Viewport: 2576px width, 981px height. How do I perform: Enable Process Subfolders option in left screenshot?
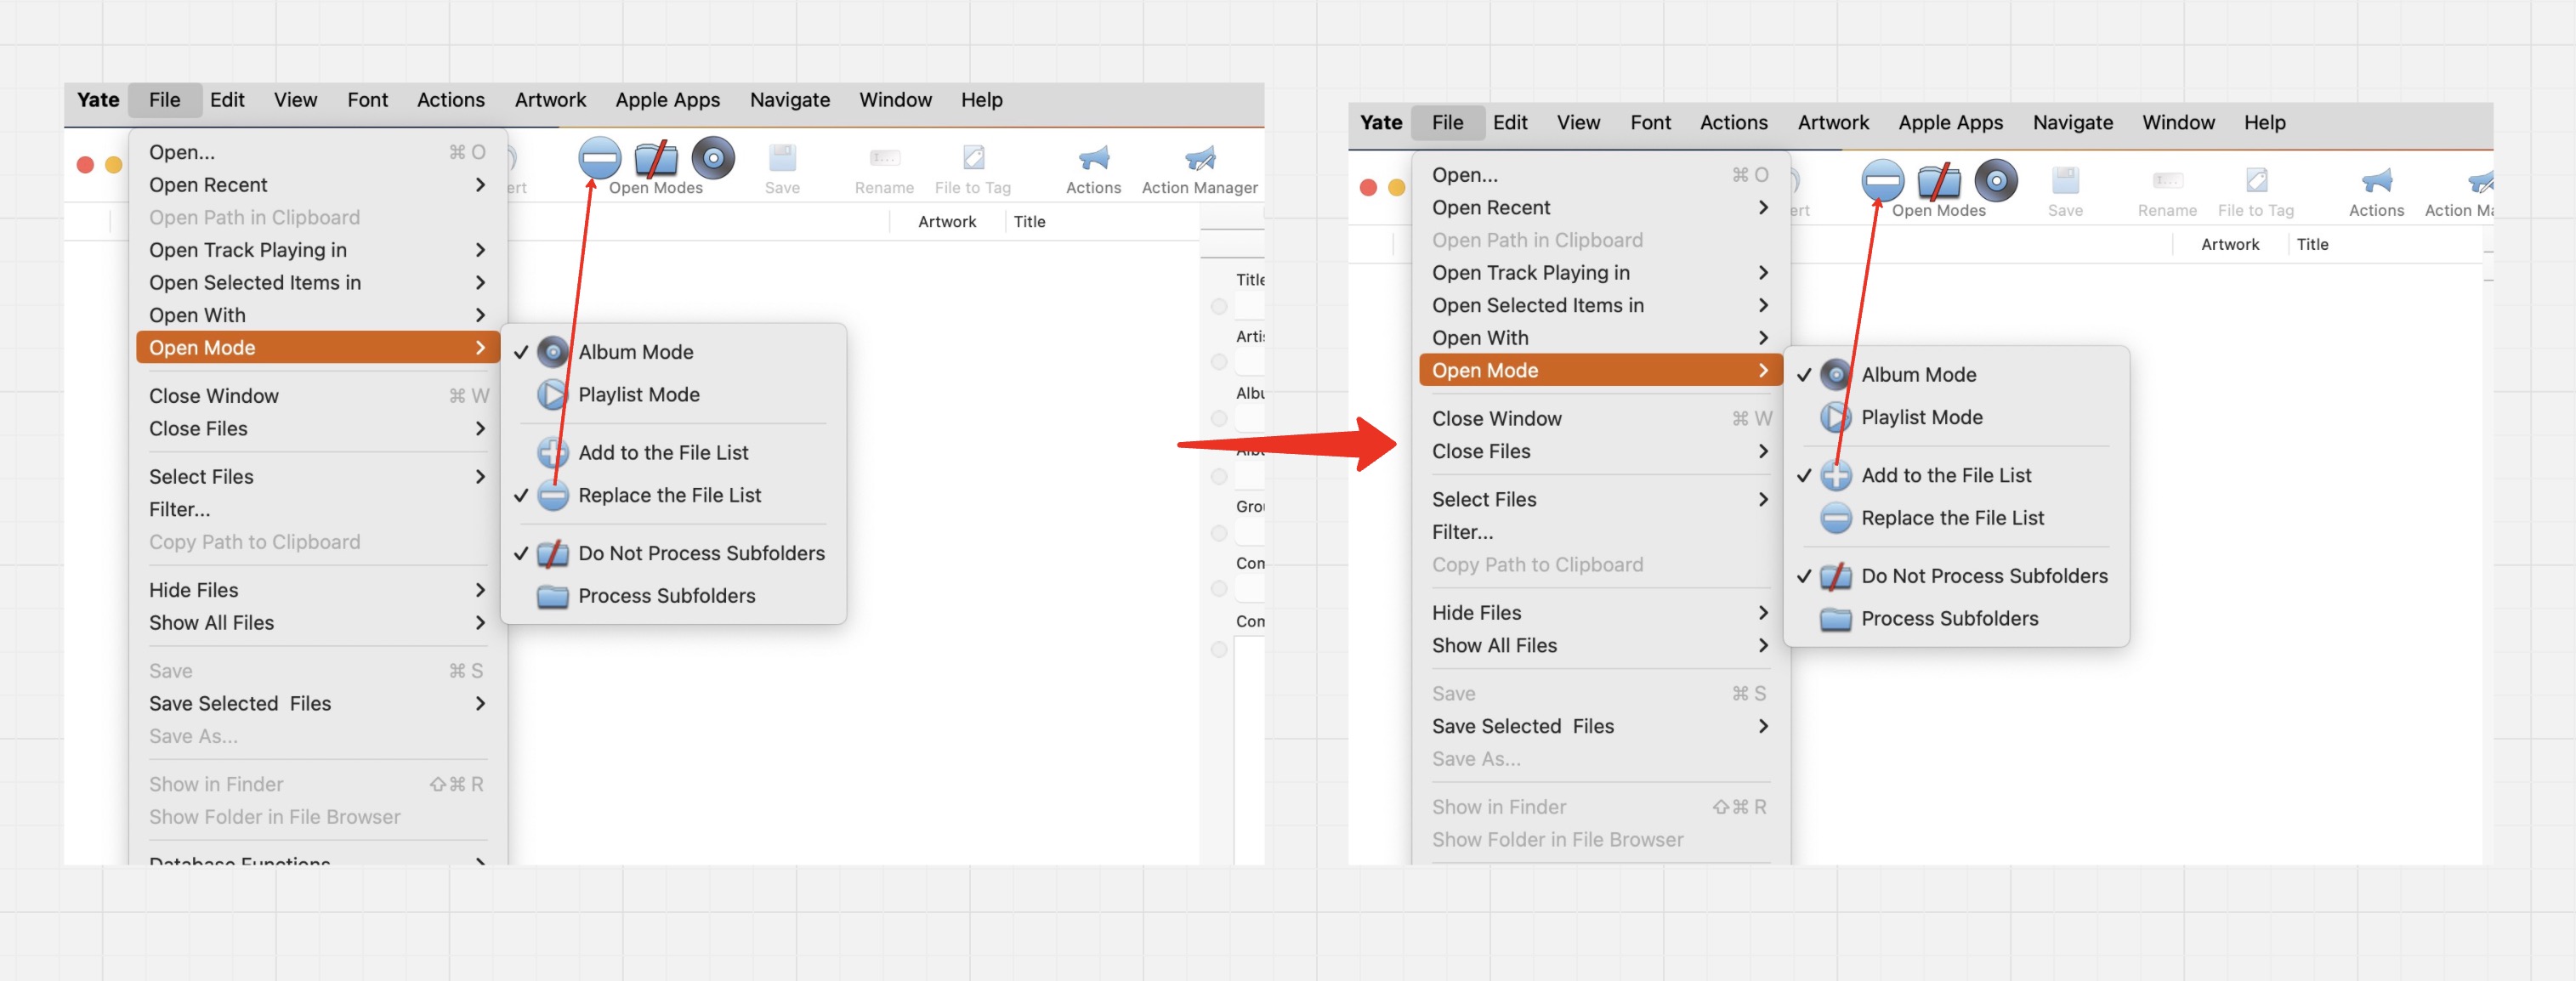click(666, 596)
